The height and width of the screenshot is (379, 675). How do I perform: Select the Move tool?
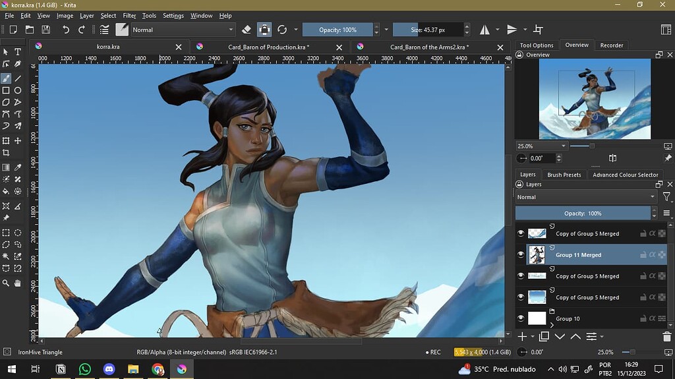coord(18,141)
